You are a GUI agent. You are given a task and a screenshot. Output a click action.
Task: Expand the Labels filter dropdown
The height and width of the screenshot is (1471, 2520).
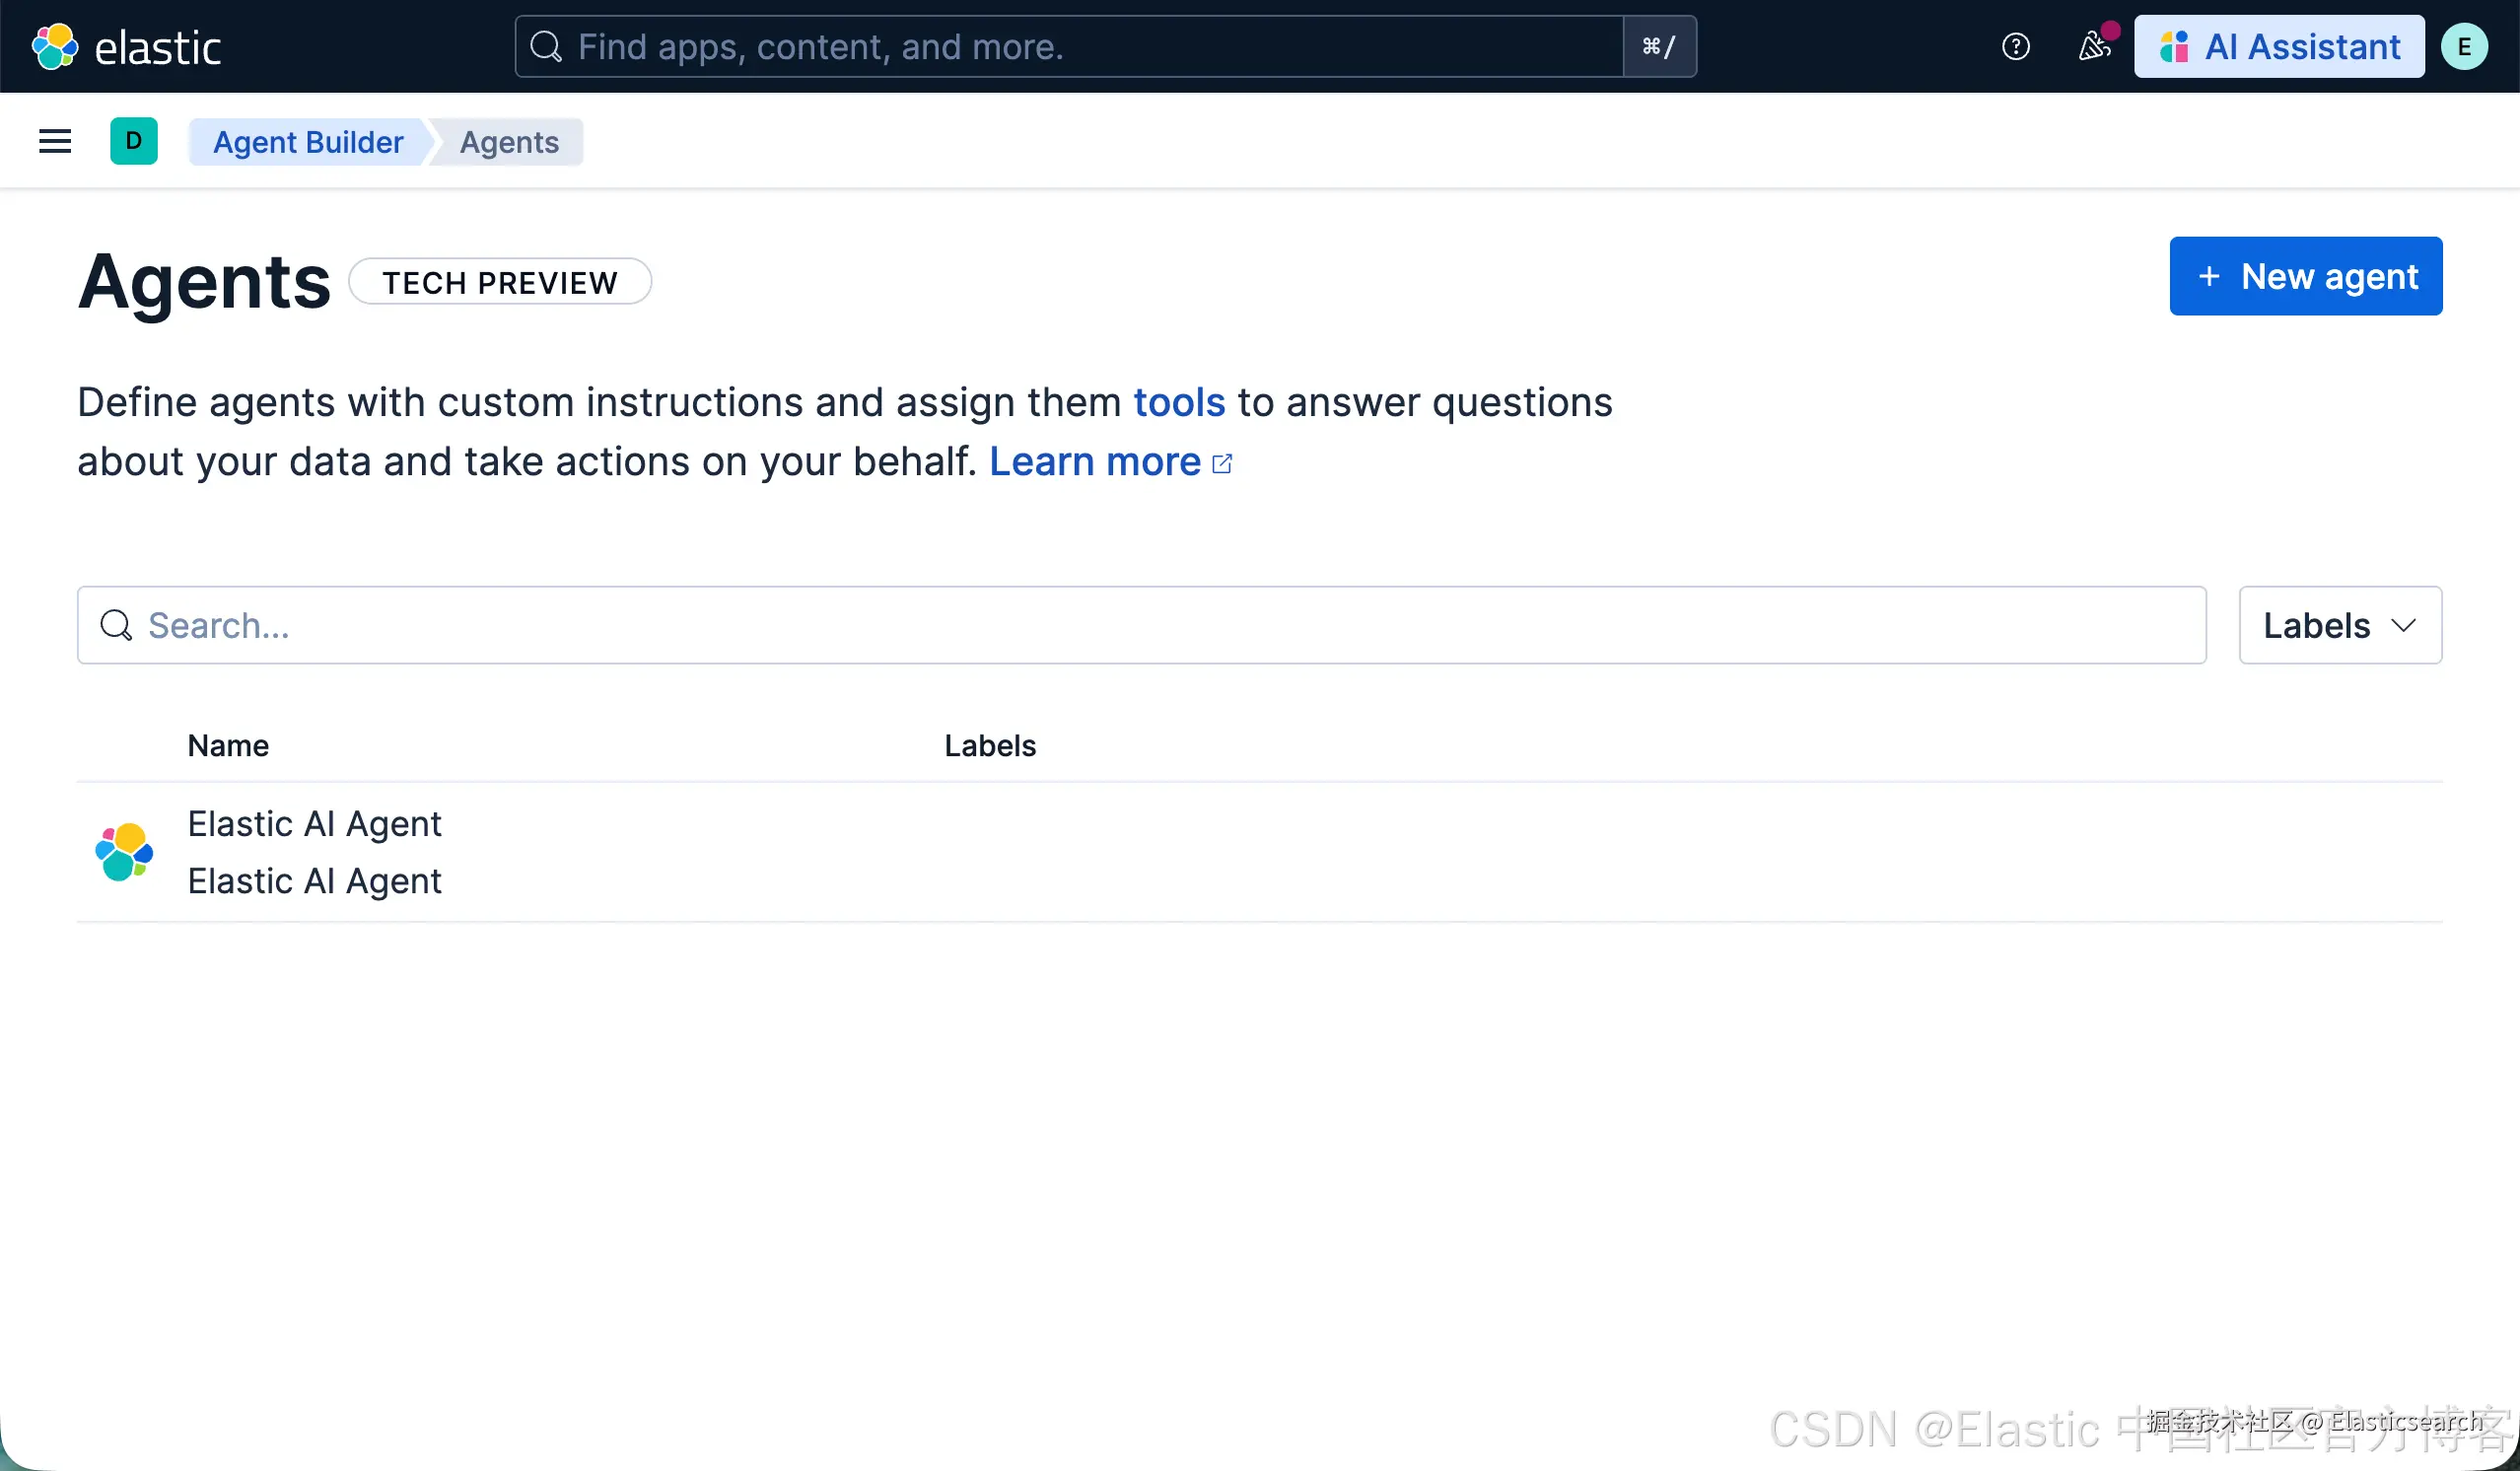pos(2339,625)
